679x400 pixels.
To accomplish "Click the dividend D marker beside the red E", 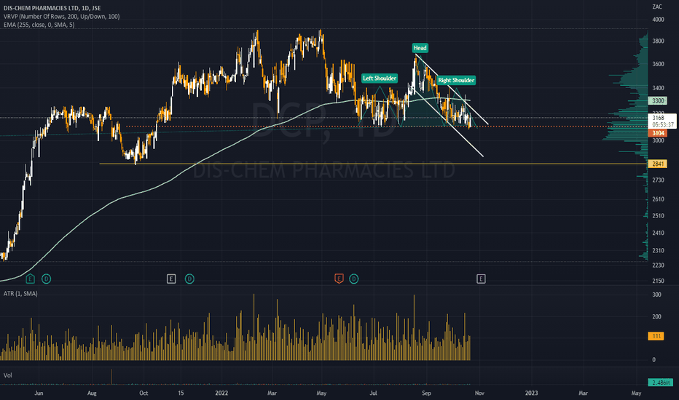I will [354, 279].
